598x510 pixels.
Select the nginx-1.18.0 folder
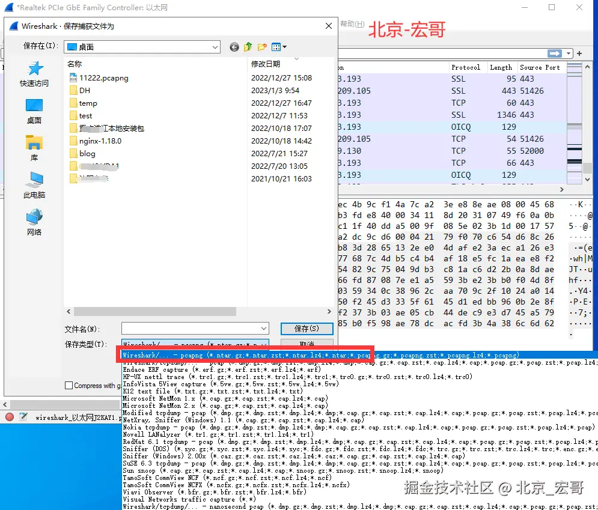[96, 141]
